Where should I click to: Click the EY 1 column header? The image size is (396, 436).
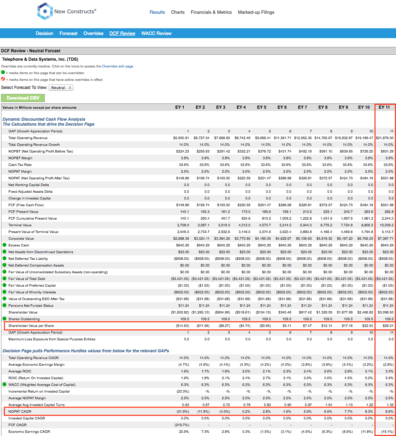point(180,107)
